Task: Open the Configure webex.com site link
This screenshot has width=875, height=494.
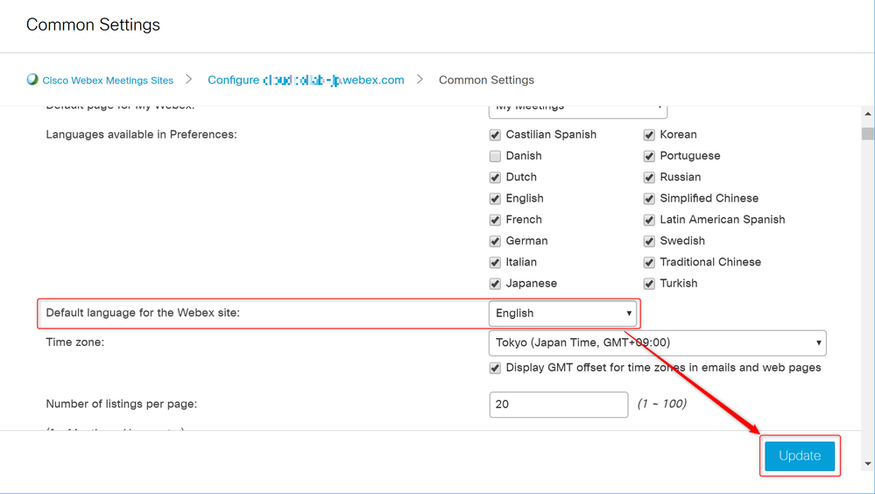Action: click(306, 80)
